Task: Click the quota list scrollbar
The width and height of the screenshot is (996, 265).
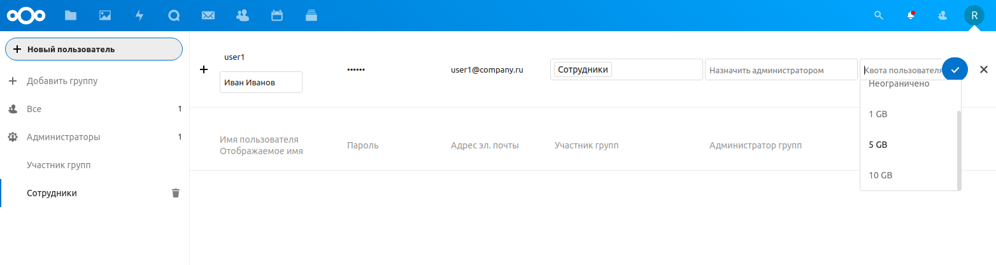Action: click(x=959, y=150)
